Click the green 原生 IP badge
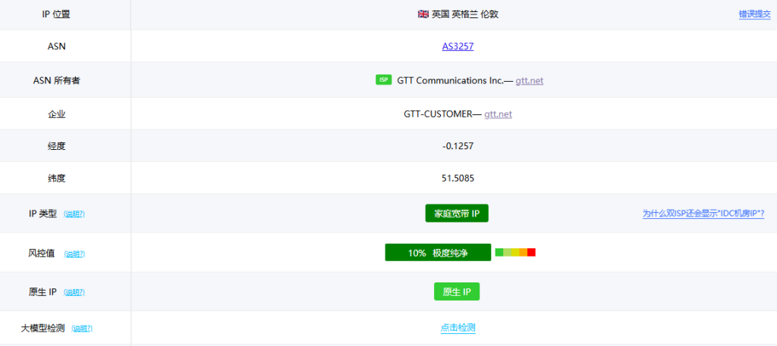 [457, 291]
